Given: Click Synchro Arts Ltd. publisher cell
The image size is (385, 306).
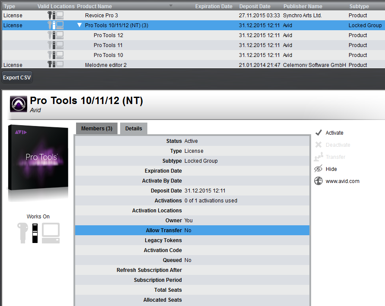Looking at the screenshot, I should [302, 15].
